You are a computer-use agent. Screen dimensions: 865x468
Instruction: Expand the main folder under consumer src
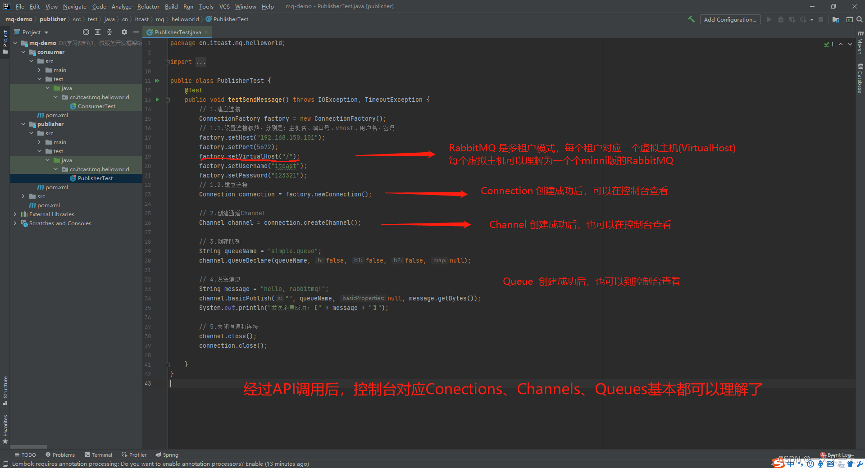pyautogui.click(x=40, y=70)
